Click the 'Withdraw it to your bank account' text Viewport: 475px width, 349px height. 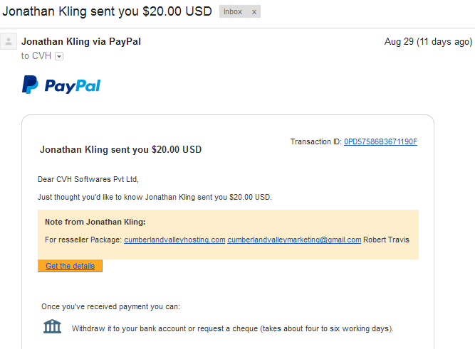point(232,328)
